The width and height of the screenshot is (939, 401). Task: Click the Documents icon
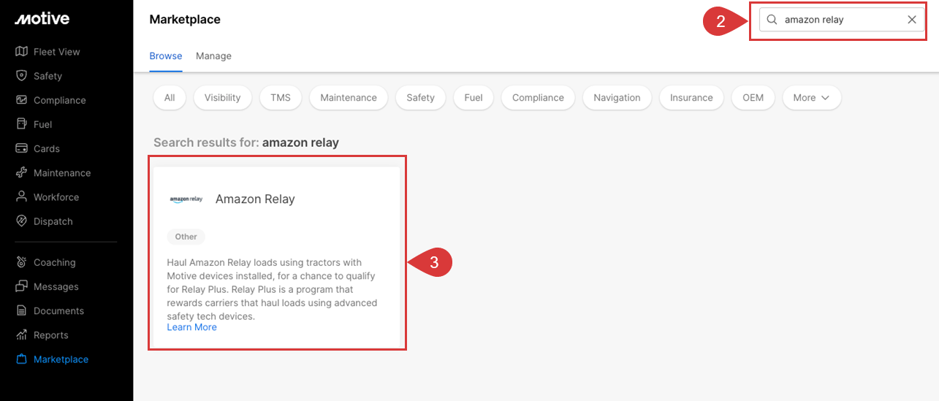[21, 310]
